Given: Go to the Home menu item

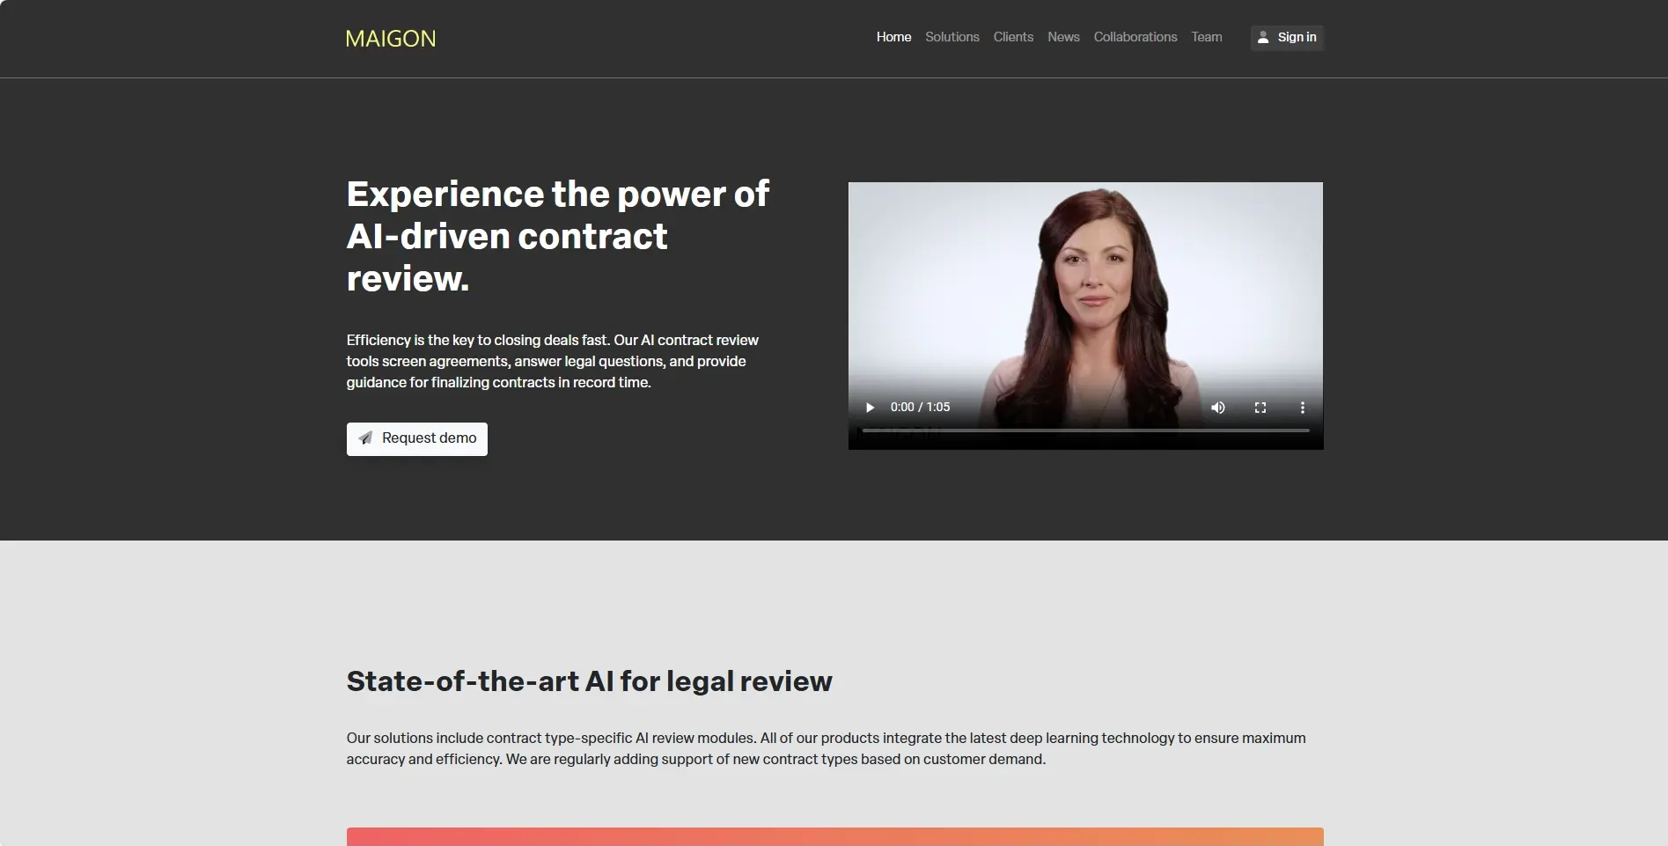Looking at the screenshot, I should (x=893, y=37).
